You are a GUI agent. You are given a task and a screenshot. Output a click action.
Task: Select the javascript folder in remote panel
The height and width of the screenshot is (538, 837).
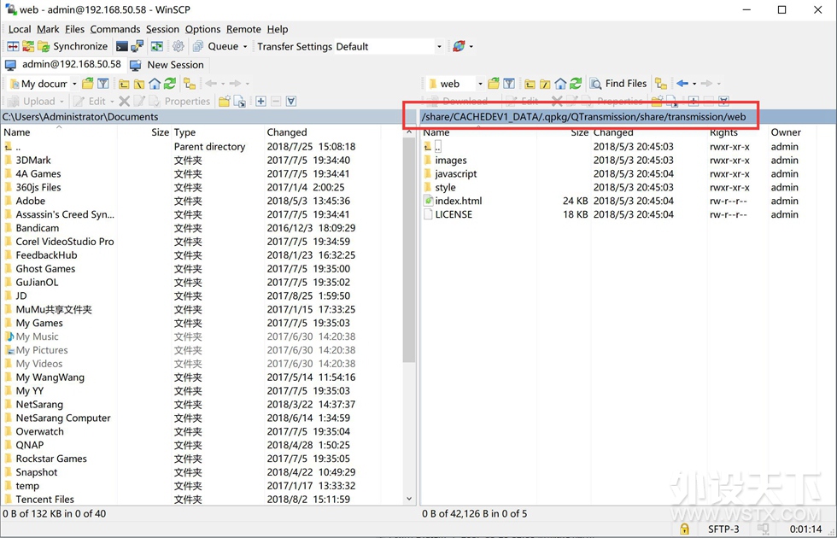point(456,174)
